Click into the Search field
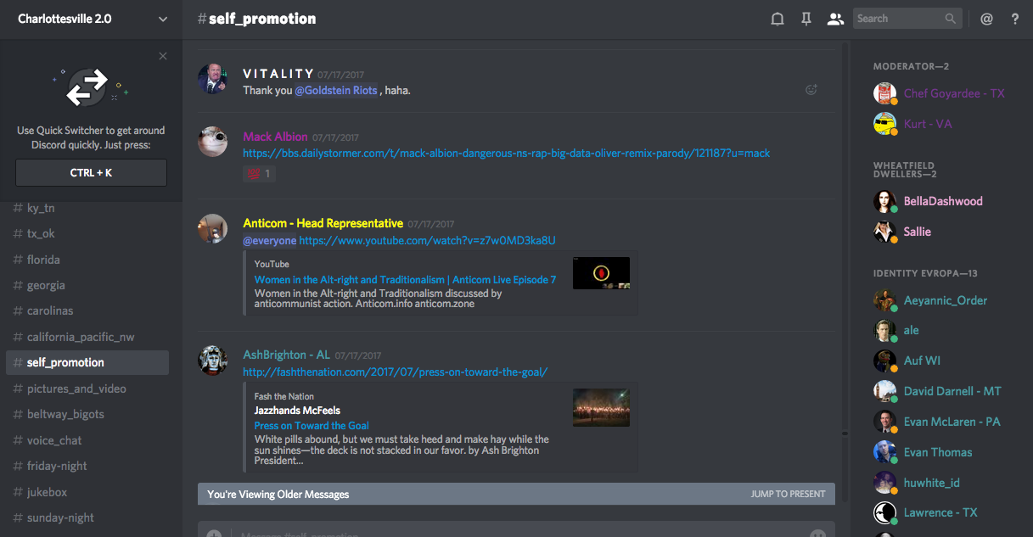The image size is (1033, 537). (x=900, y=19)
